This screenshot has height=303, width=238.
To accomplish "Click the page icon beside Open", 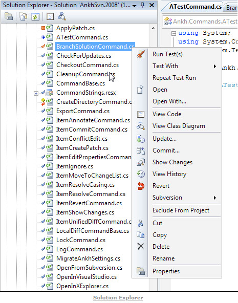I will (x=140, y=90).
